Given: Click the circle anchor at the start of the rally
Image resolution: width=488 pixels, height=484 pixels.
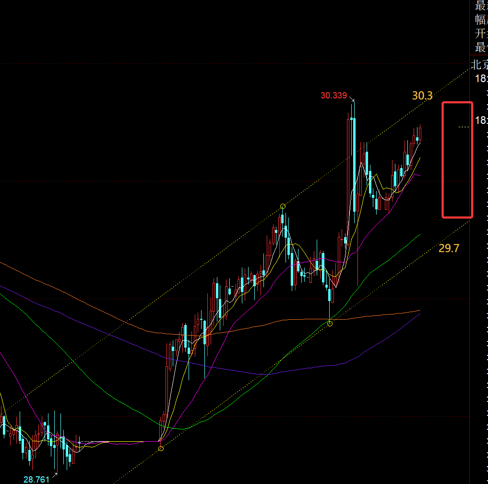Looking at the screenshot, I should 161,448.
